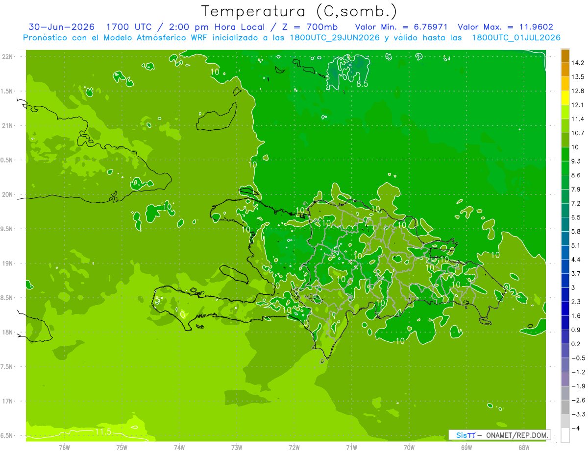Select the '72W' longitude axis label
This screenshot has height=454, width=588.
[x=294, y=448]
